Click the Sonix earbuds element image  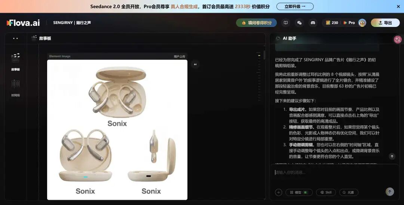point(117,129)
